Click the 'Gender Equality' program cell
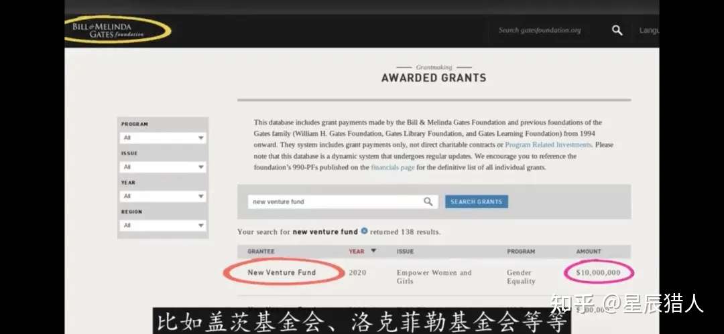Image resolution: width=724 pixels, height=334 pixels. pos(521,277)
